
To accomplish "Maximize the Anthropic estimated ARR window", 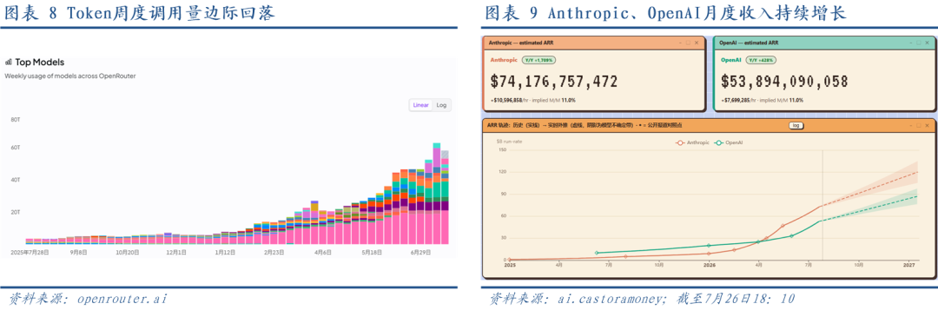I will pos(688,43).
